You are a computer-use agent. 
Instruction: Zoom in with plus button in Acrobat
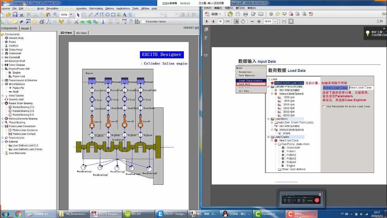pyautogui.click(x=259, y=21)
